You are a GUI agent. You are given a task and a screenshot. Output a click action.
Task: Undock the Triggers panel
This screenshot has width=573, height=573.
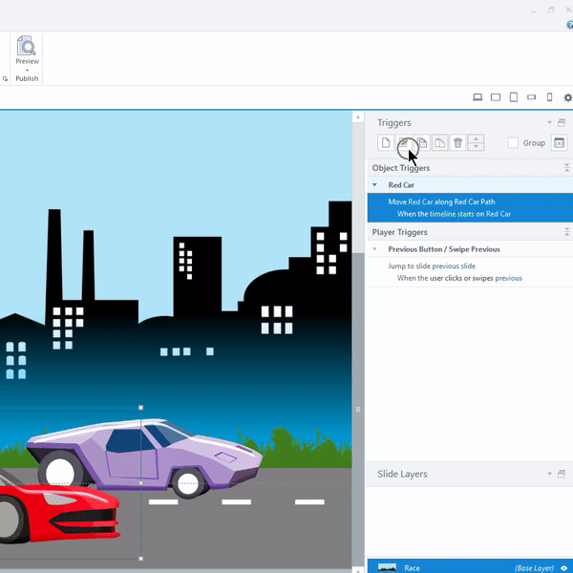coord(562,122)
